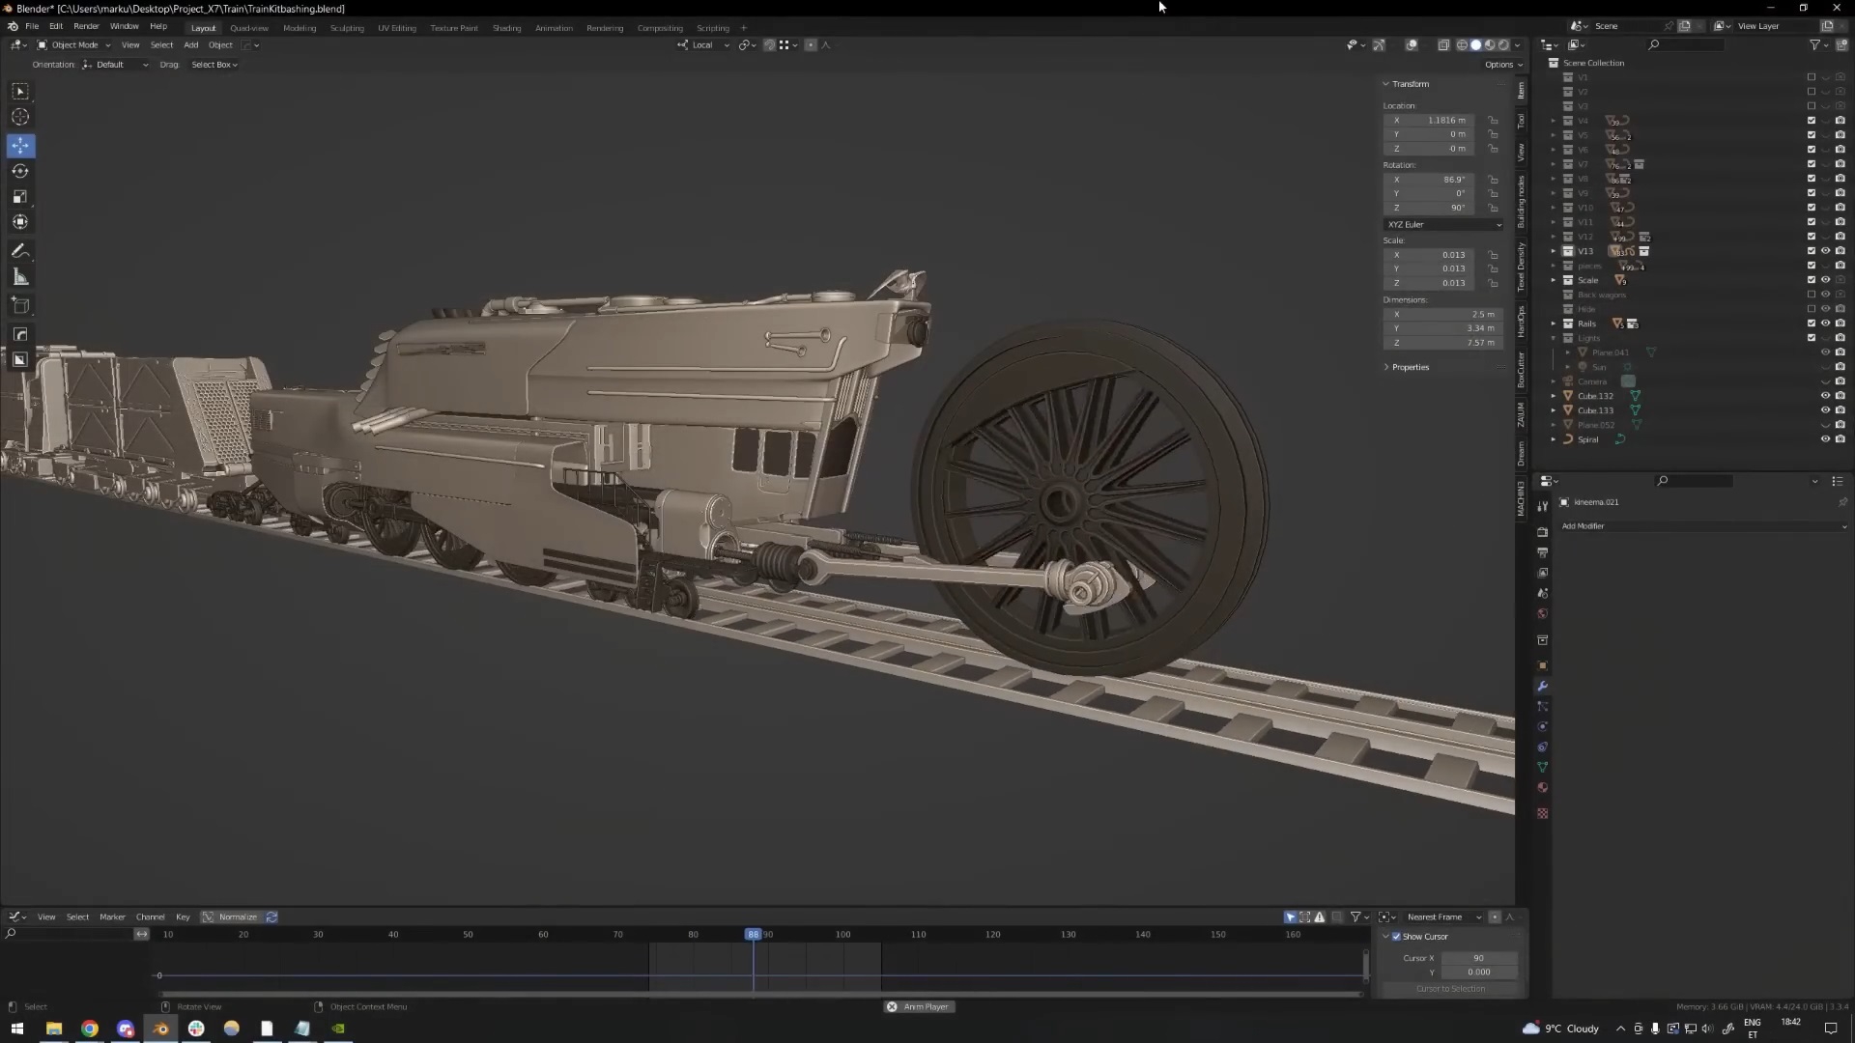1855x1043 pixels.
Task: Select the Measure ruler tool
Action: (x=20, y=278)
